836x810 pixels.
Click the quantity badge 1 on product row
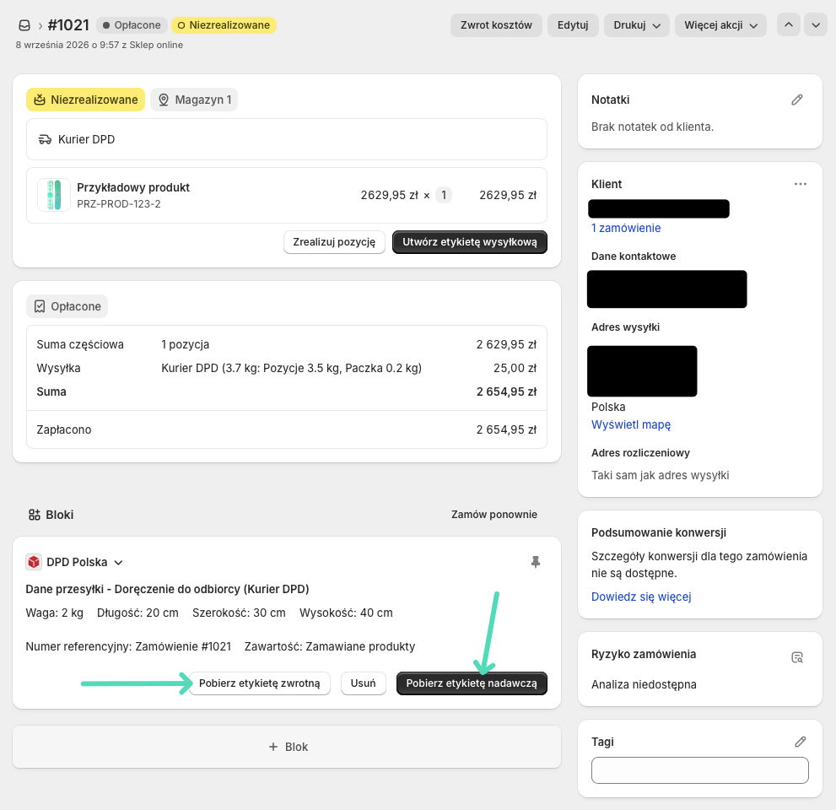444,195
